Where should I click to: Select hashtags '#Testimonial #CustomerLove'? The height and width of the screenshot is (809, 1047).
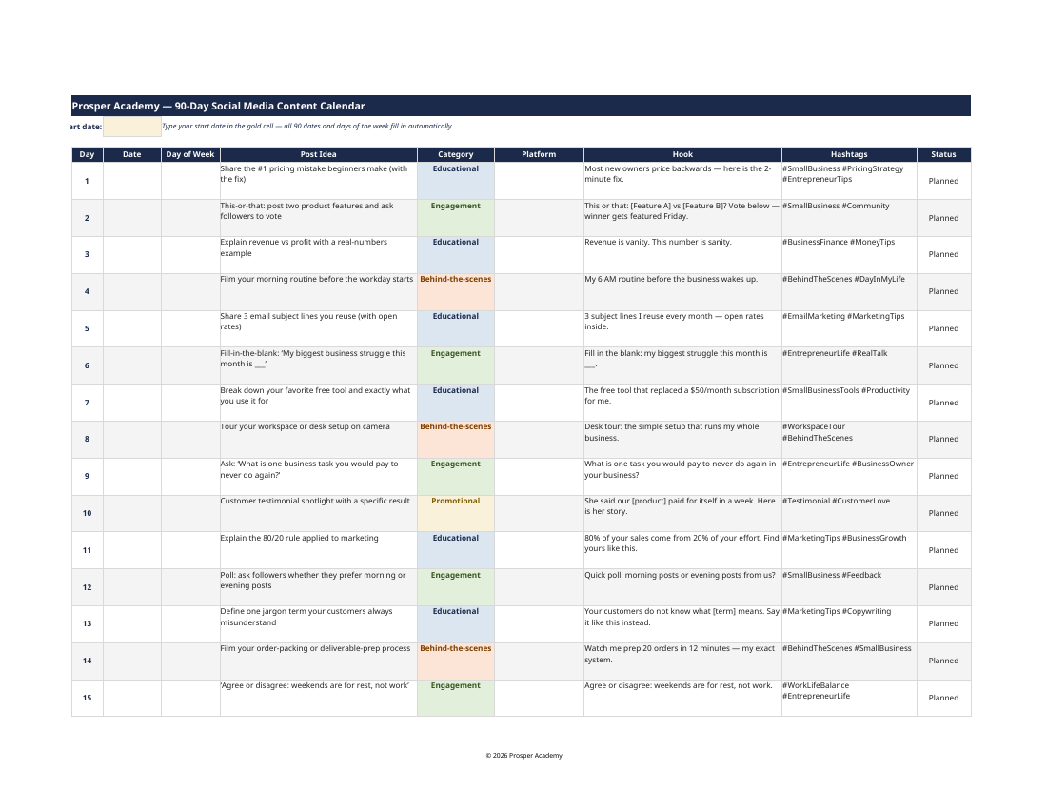tap(836, 501)
